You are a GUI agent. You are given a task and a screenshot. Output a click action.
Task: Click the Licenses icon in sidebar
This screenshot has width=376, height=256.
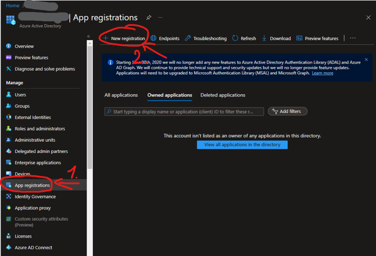click(x=9, y=236)
